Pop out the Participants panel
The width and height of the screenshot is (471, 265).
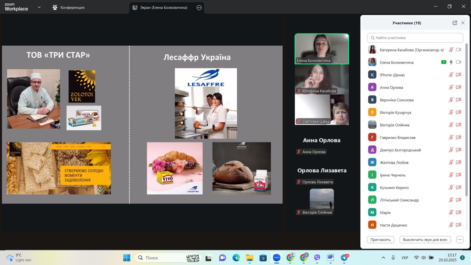[x=455, y=23]
